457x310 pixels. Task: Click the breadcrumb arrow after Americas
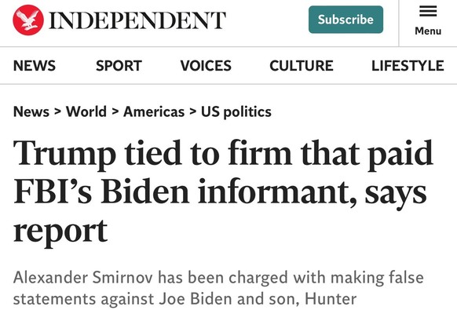tap(192, 111)
